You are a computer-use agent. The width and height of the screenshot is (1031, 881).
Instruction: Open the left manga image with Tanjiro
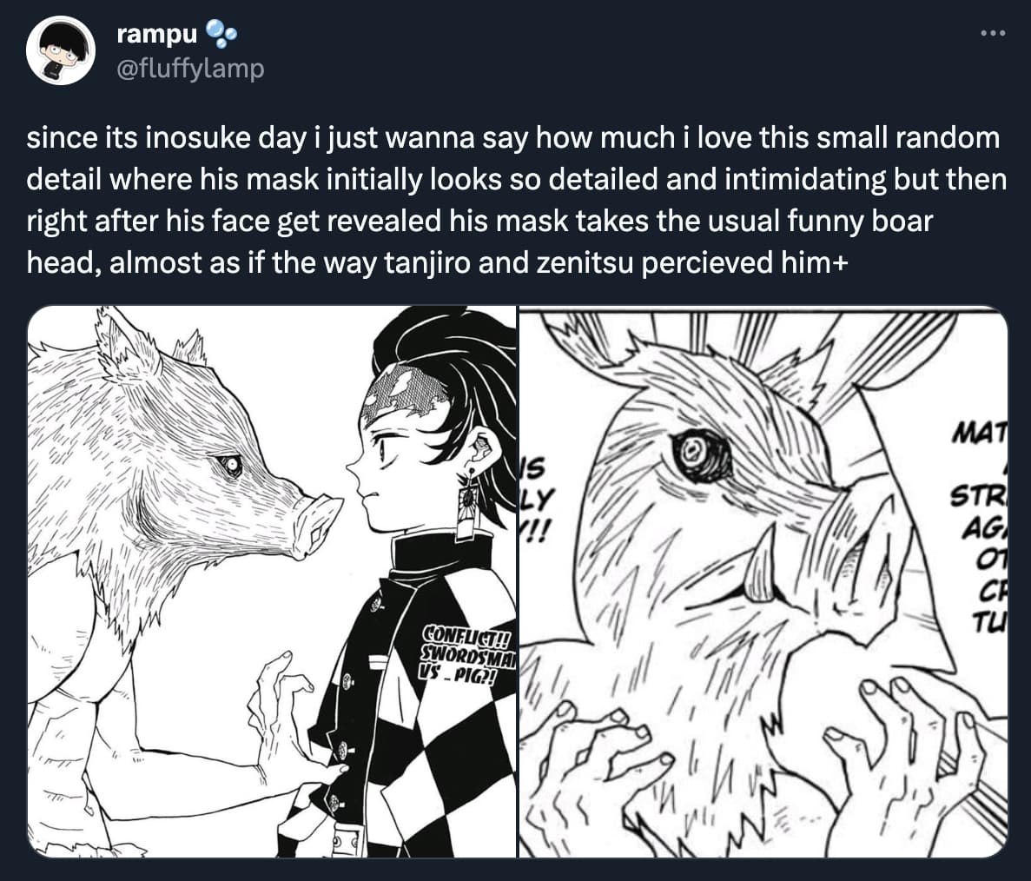pyautogui.click(x=272, y=581)
